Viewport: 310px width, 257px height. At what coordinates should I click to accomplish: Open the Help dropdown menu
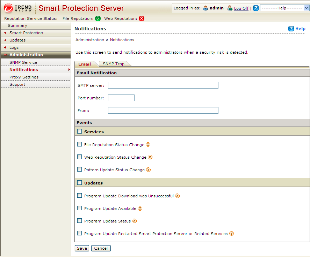click(284, 8)
